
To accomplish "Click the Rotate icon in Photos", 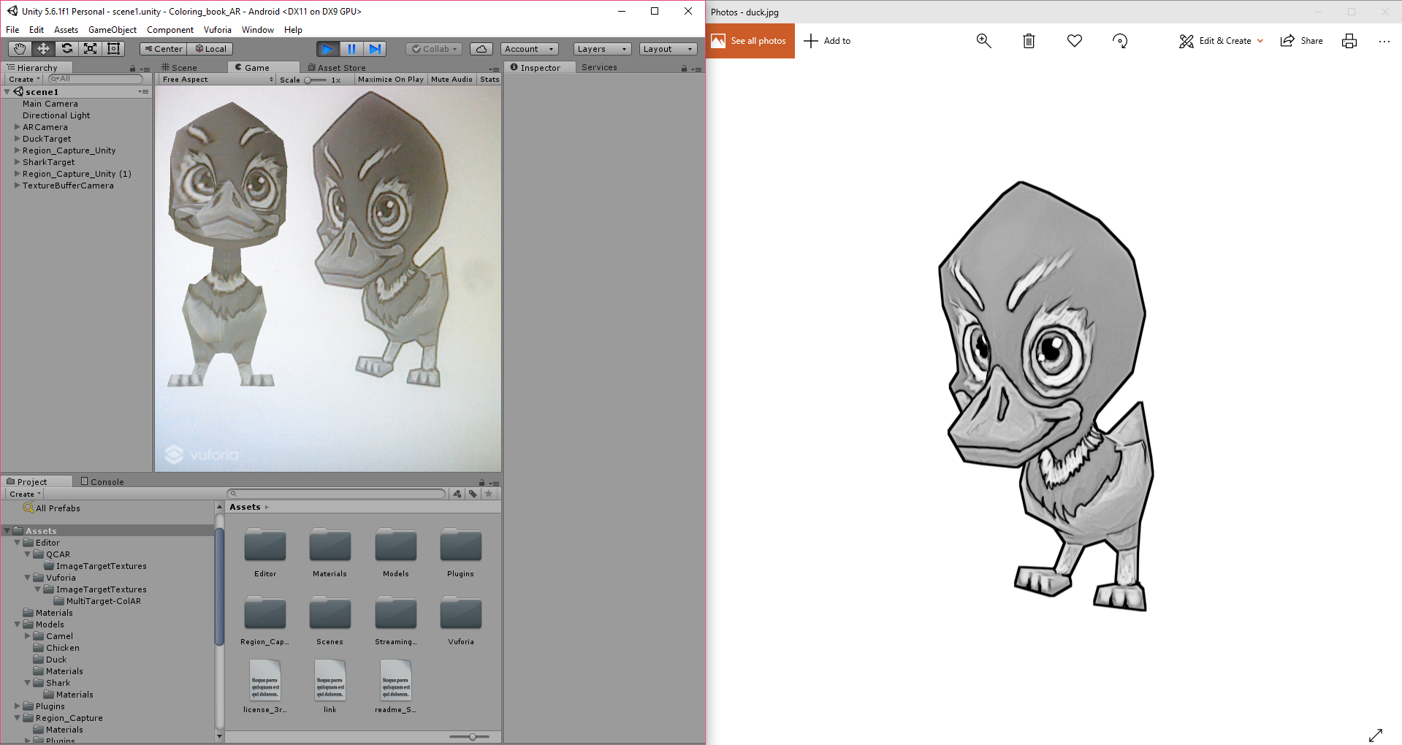I will pos(1120,41).
